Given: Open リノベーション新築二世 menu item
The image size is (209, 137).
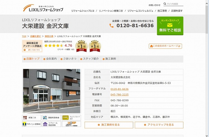Looking at the screenshot, I should pyautogui.click(x=111, y=11).
